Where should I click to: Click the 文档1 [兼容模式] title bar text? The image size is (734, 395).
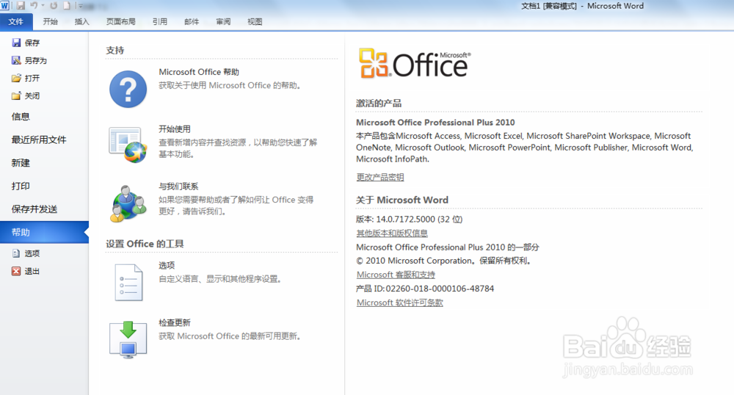(549, 6)
